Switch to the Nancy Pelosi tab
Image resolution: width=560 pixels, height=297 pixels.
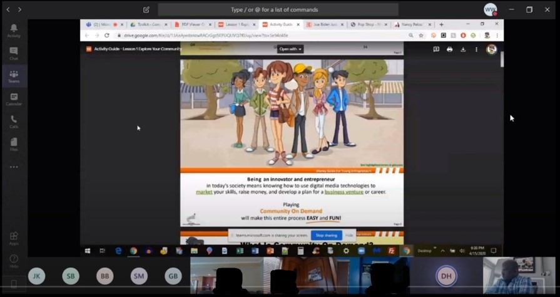pyautogui.click(x=413, y=24)
